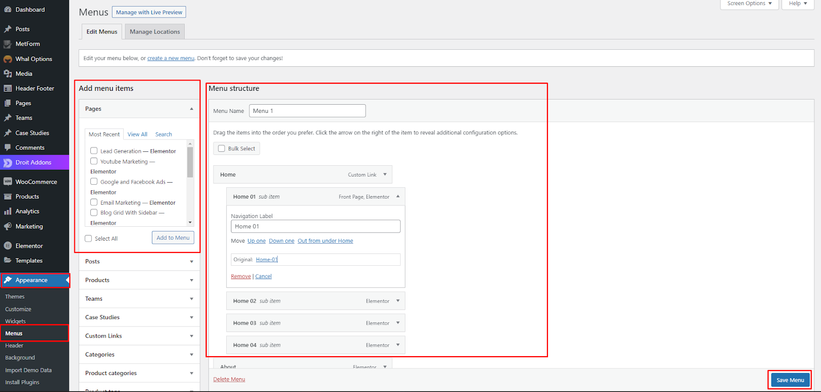This screenshot has width=821, height=392.
Task: Switch to the Manage Locations tab
Action: point(155,32)
